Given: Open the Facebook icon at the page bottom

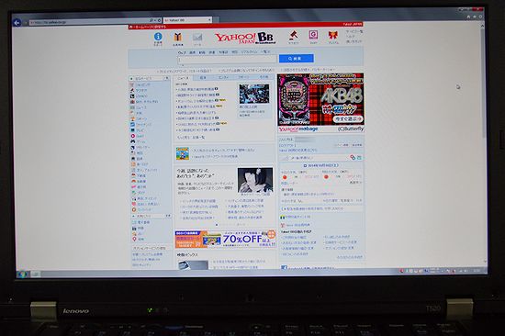Looking at the screenshot, I should coord(284,267).
